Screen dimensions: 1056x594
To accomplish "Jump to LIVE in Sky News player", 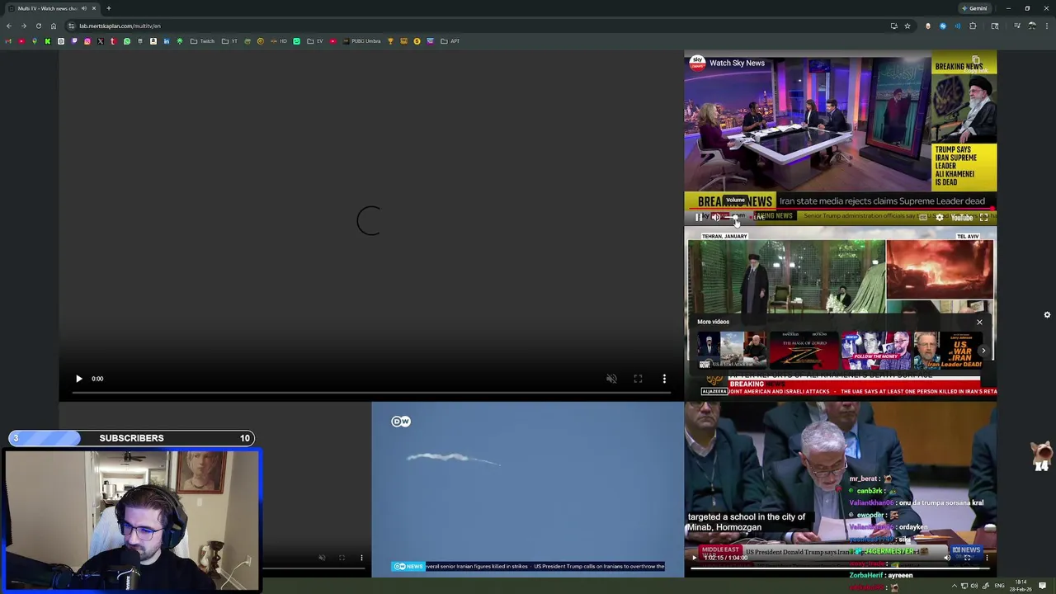I will pyautogui.click(x=759, y=218).
